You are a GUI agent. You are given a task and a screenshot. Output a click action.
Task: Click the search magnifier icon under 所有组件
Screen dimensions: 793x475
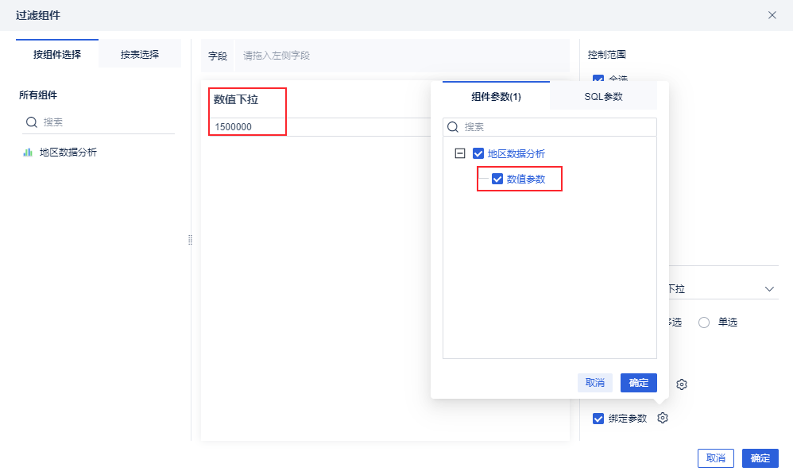coord(32,122)
